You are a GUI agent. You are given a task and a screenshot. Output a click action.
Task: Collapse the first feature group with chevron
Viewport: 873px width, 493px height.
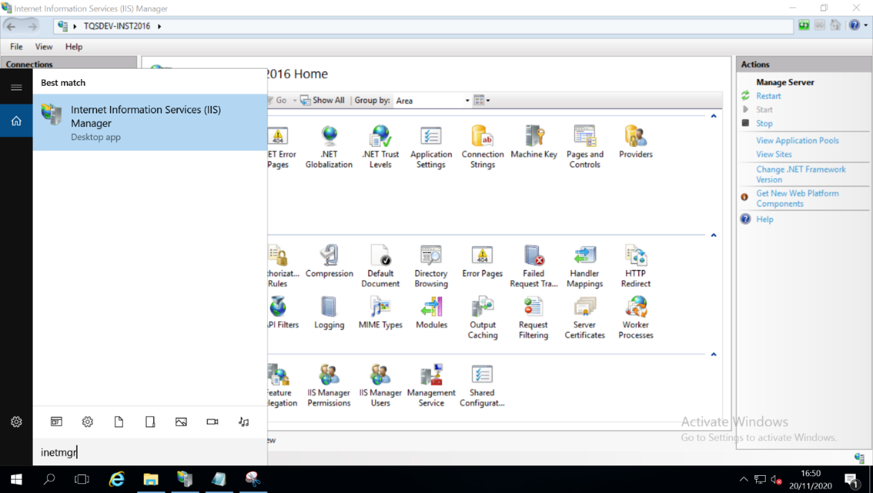713,116
